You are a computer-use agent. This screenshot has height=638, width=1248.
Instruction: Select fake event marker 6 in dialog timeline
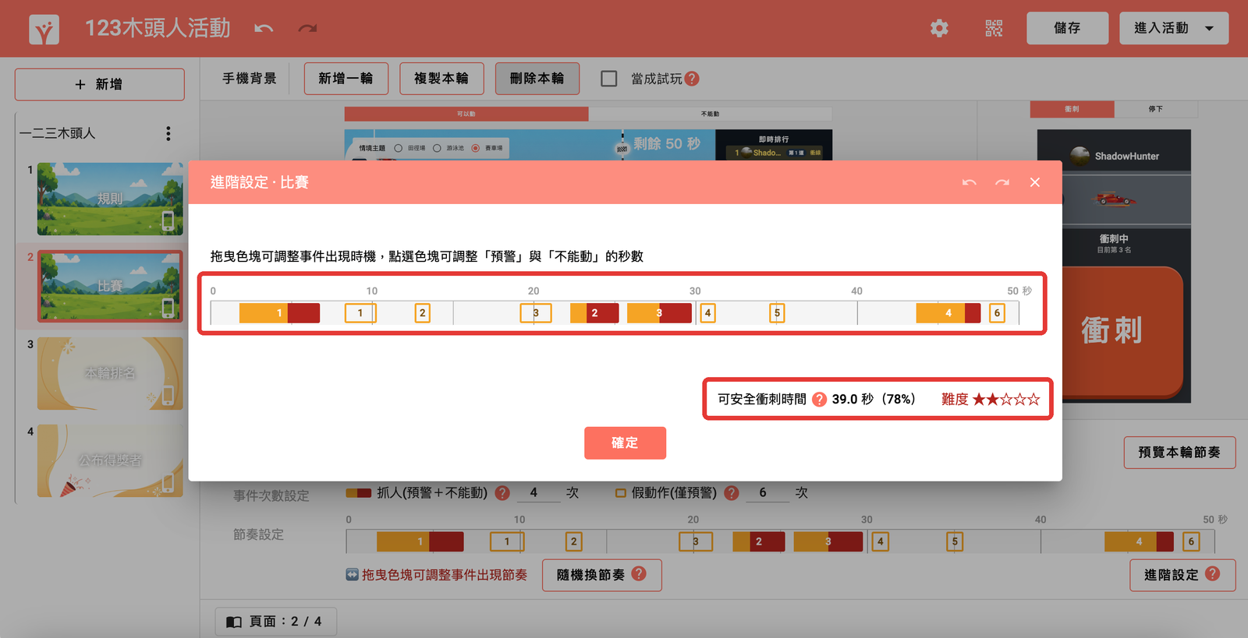click(x=997, y=313)
